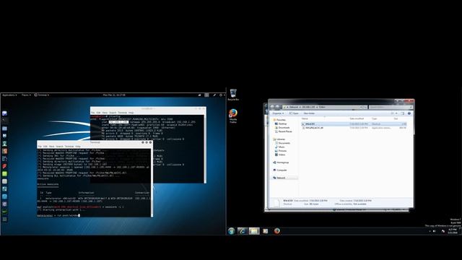Launch Firefox from the Windows taskbar
The width and height of the screenshot is (462, 260).
[x=277, y=231]
